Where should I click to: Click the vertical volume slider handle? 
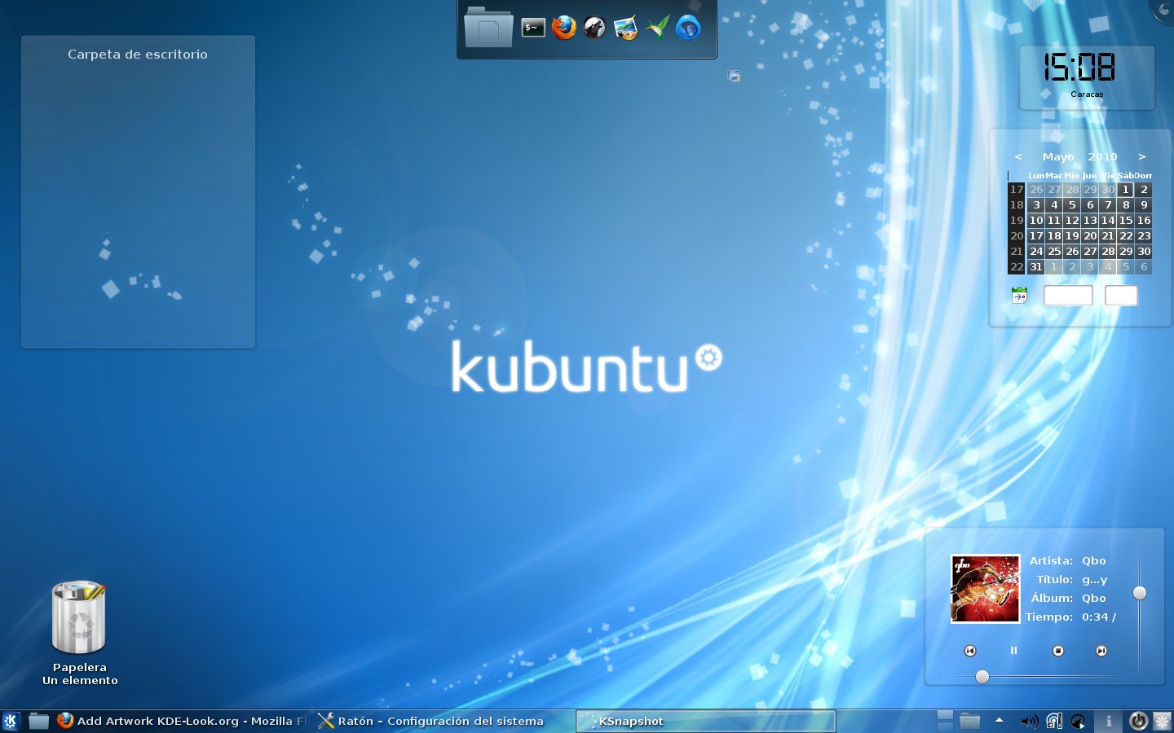click(x=1140, y=593)
